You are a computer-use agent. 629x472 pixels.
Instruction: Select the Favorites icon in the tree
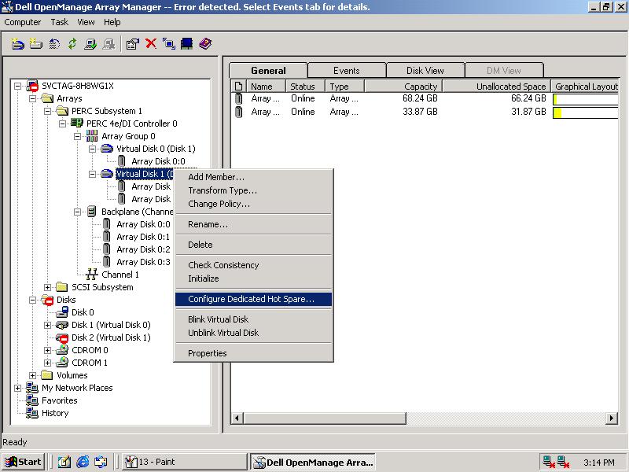pos(32,400)
